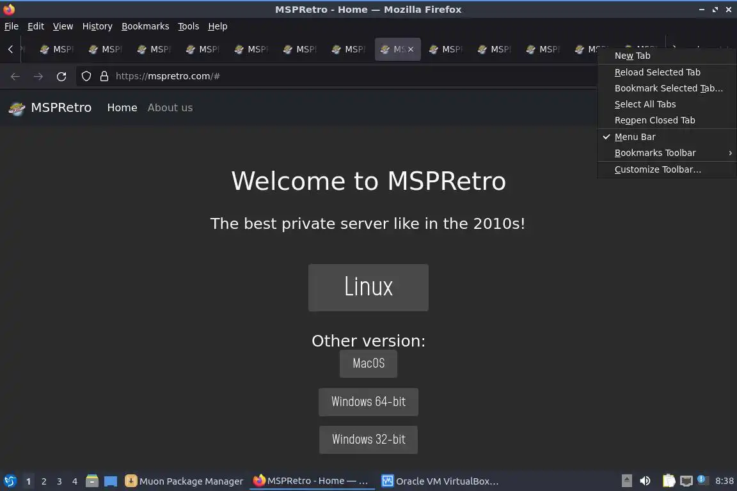Open the About us page
The height and width of the screenshot is (491, 737).
tap(170, 107)
